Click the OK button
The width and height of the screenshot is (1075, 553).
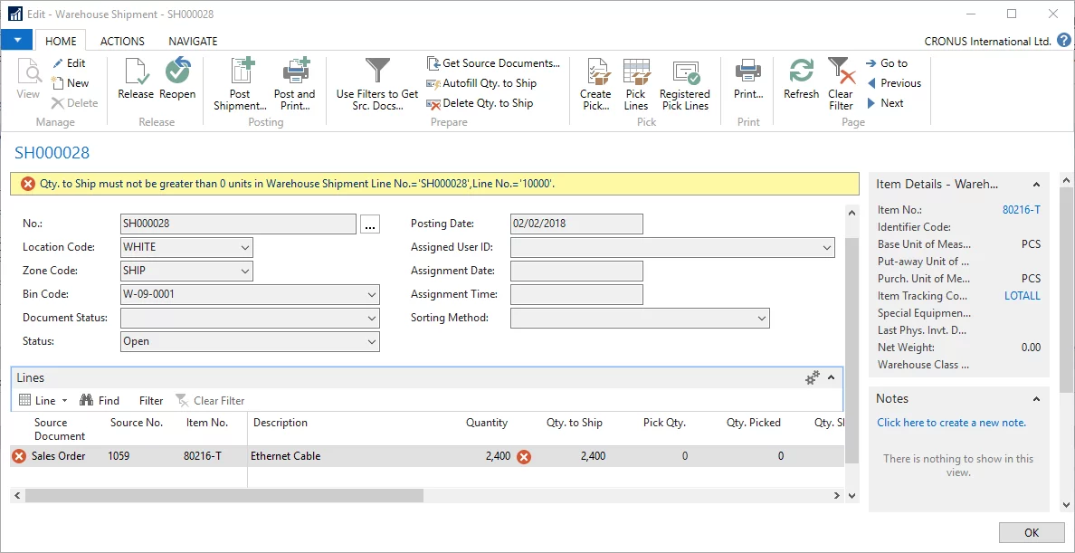pyautogui.click(x=1031, y=533)
